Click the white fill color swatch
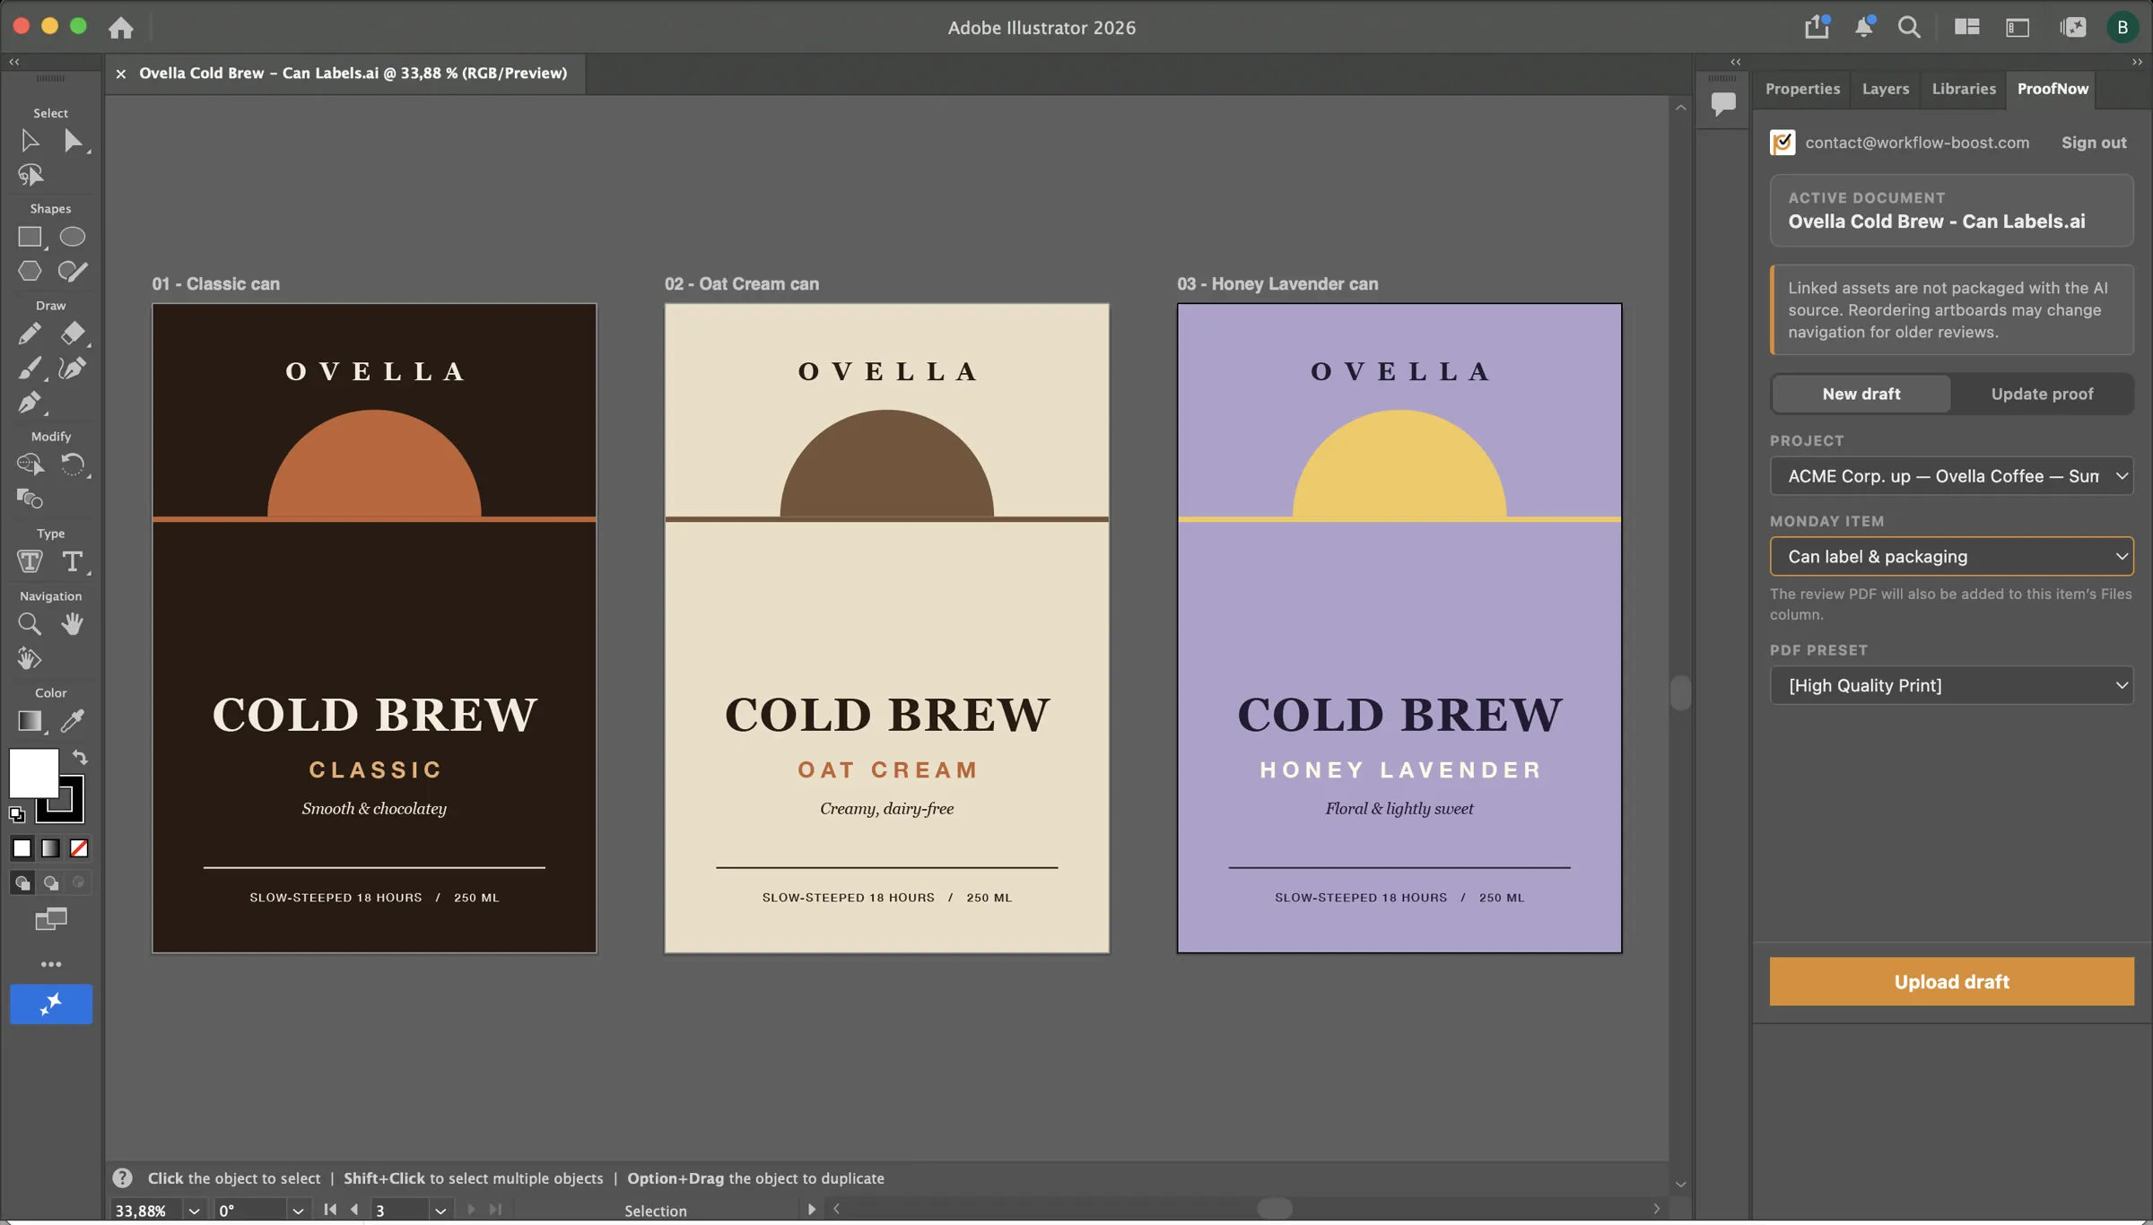This screenshot has width=2153, height=1225. [34, 774]
